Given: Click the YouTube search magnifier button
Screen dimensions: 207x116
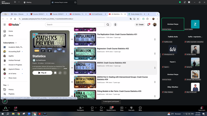Looking at the screenshot, I should 108,24.
